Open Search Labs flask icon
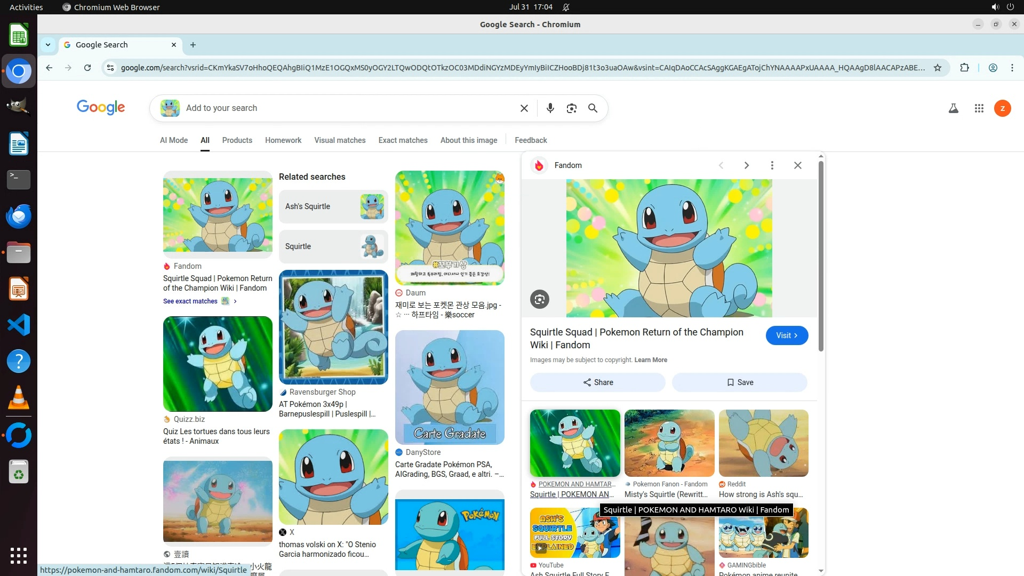This screenshot has width=1024, height=576. (x=953, y=108)
